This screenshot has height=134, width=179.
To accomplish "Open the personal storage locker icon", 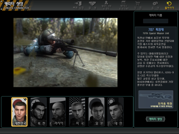I will tap(124, 3).
